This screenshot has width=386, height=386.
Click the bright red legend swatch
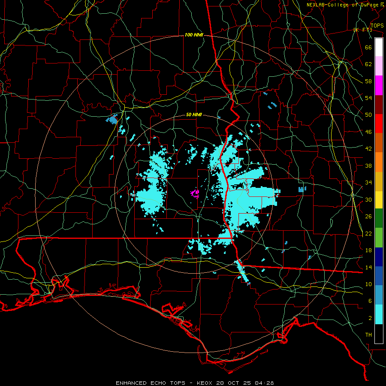click(379, 124)
